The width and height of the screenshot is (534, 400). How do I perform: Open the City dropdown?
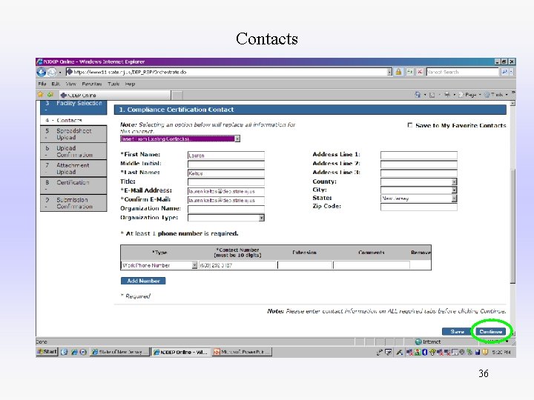pos(419,190)
